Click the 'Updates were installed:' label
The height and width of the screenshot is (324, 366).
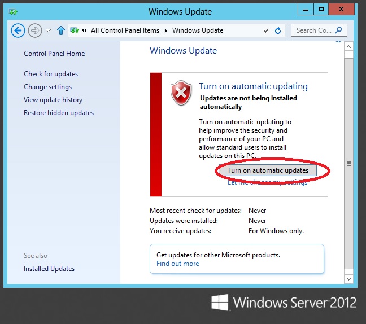[184, 221]
